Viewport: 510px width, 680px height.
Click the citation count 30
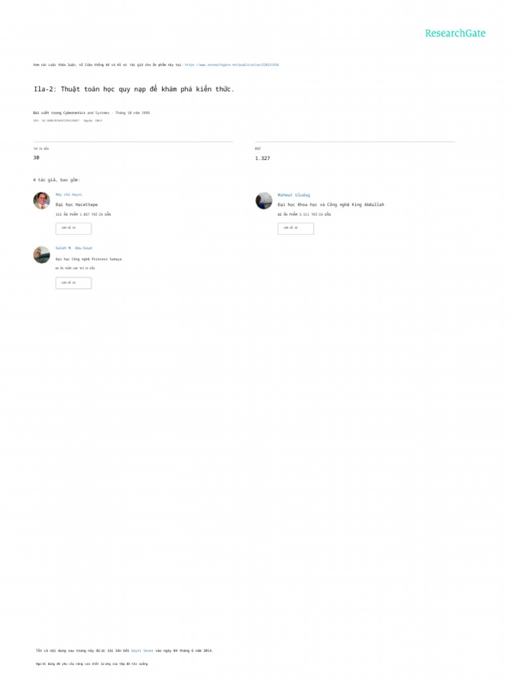(x=37, y=157)
